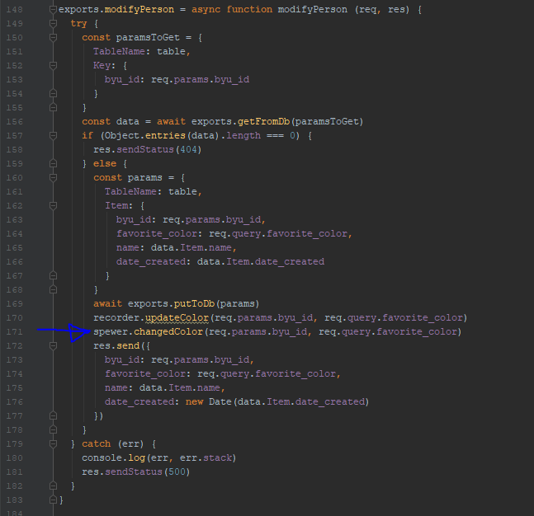Click line number 156 in the gutter
The image size is (534, 516).
click(14, 121)
